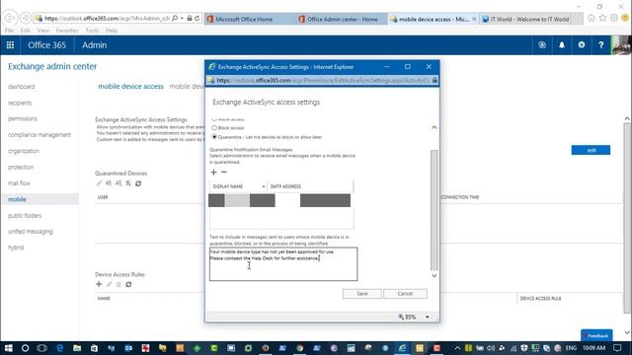Cancel the ActiveSync settings dialog

pyautogui.click(x=405, y=294)
